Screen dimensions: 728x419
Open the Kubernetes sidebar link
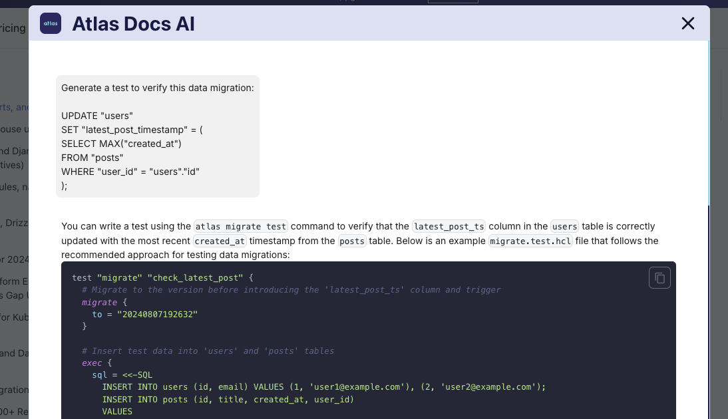coord(15,317)
